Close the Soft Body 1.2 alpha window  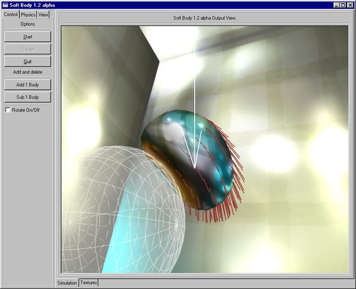click(350, 5)
